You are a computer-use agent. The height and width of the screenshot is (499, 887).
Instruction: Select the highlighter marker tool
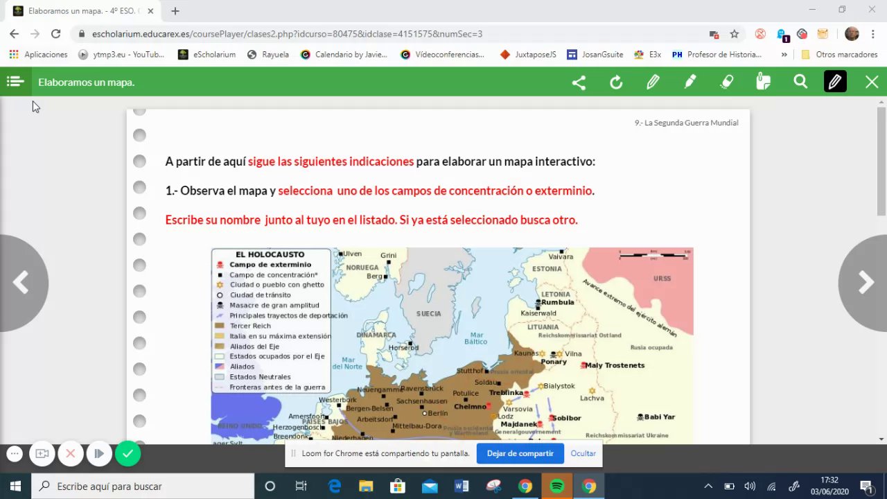click(690, 82)
